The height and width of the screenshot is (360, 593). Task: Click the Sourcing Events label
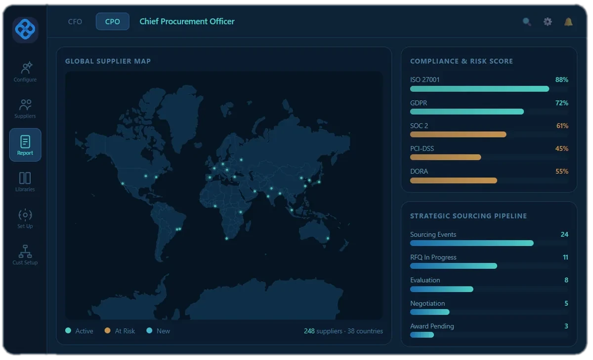(433, 234)
